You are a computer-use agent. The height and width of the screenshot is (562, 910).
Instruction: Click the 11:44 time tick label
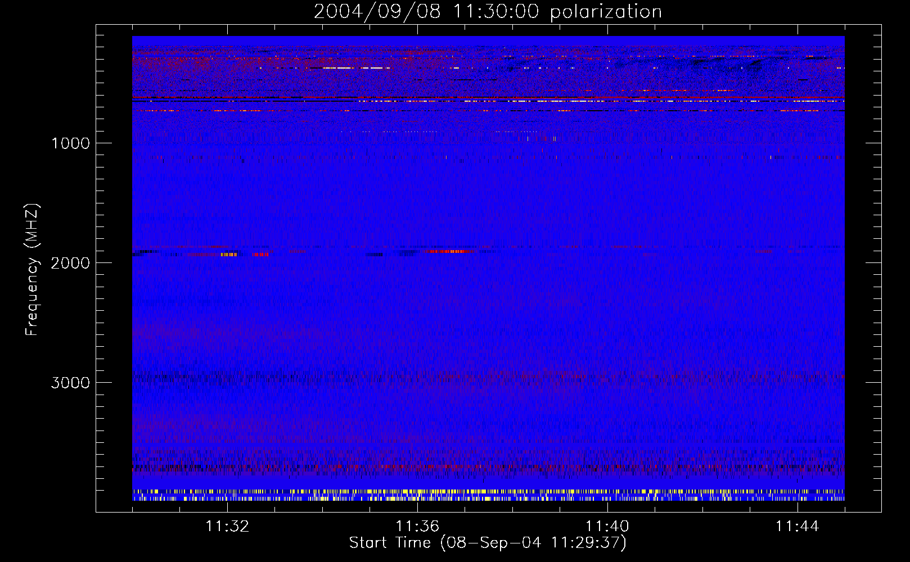(798, 527)
